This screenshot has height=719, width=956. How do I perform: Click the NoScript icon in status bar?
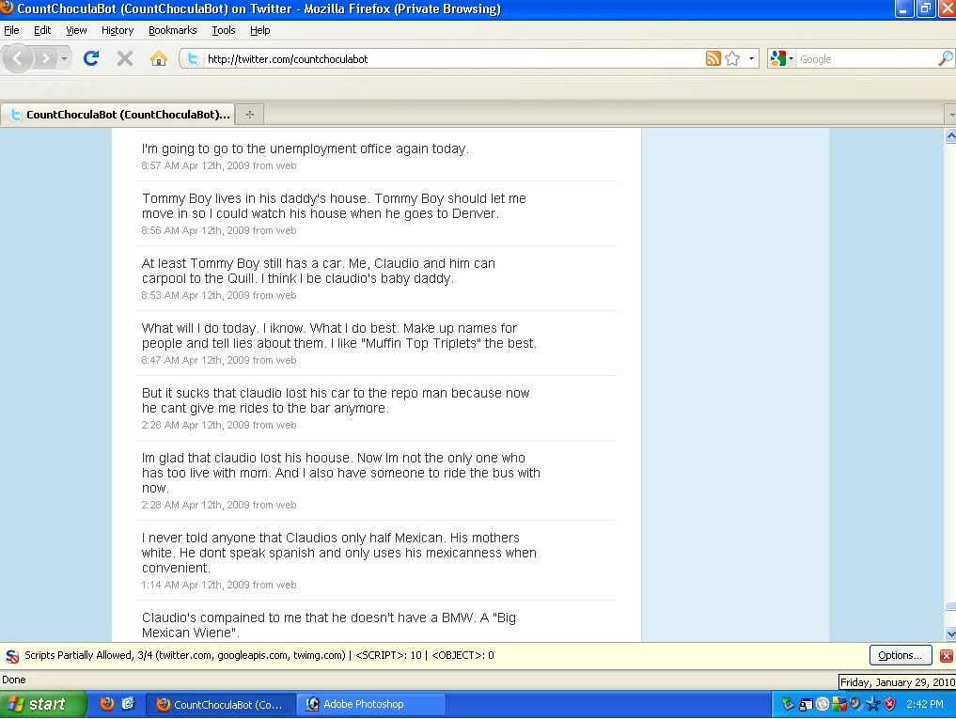tap(11, 655)
